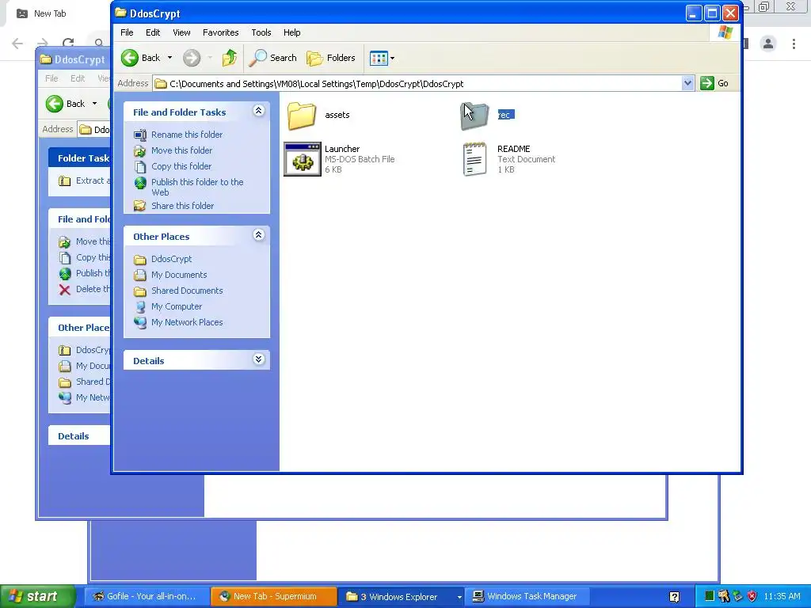Open Edit menu in background DdosCrypt window
The height and width of the screenshot is (608, 811).
click(x=78, y=78)
